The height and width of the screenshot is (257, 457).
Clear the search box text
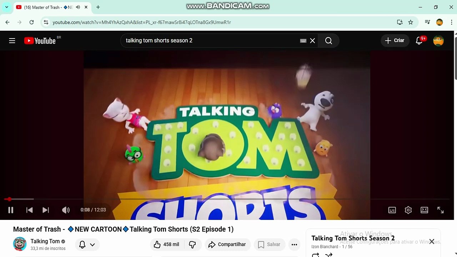pyautogui.click(x=312, y=41)
